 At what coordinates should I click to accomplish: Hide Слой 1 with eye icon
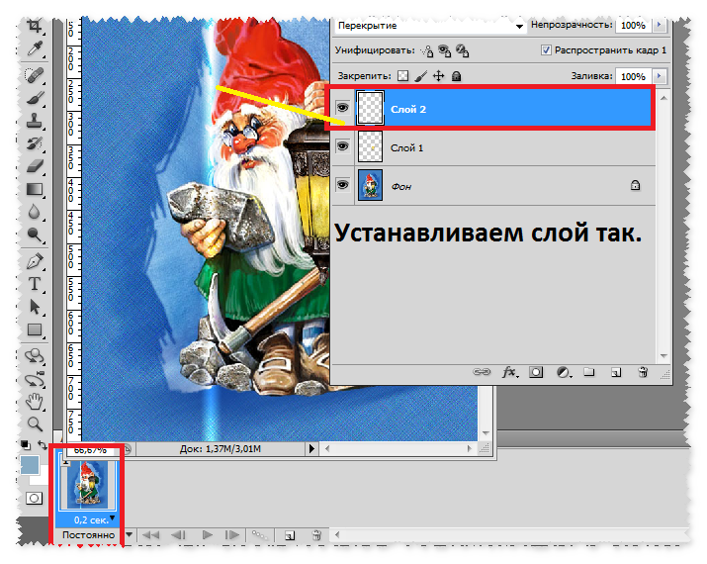[343, 145]
